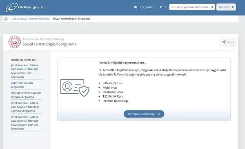Viewport: 245px width, 149px height.
Task: Click the Giriş Yap login button
Action: (x=226, y=7)
